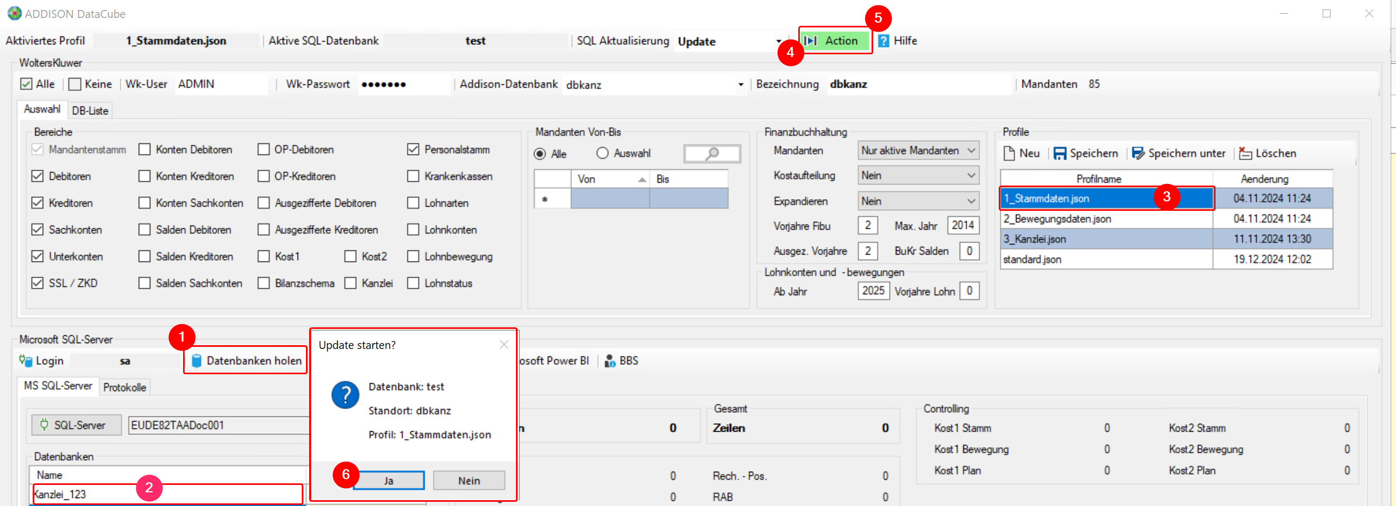Click the Vorjahre Fibu input field
This screenshot has width=1396, height=506.
(x=868, y=225)
